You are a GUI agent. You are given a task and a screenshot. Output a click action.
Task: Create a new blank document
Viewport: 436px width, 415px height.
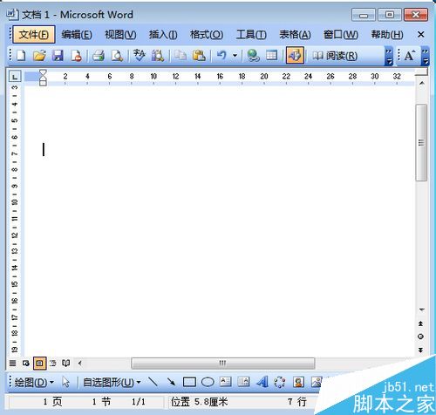[x=21, y=55]
